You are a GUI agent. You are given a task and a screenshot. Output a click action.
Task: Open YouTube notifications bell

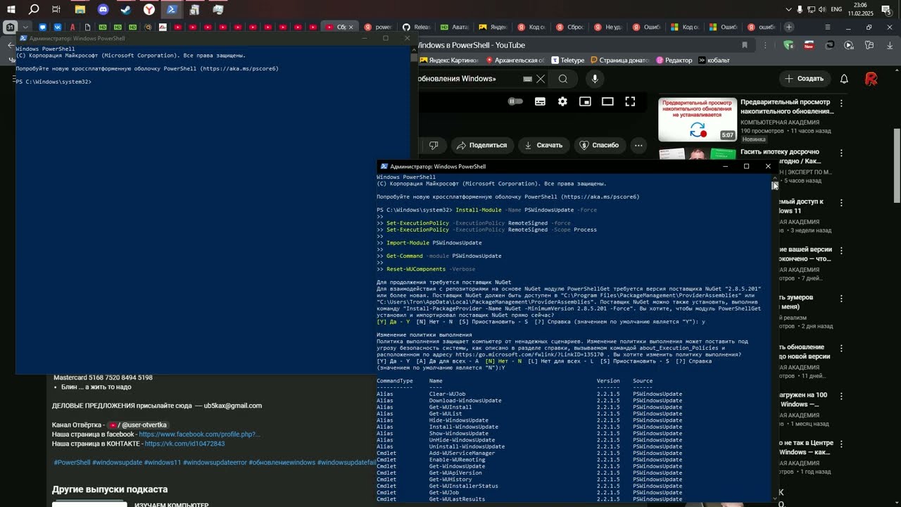tap(844, 79)
